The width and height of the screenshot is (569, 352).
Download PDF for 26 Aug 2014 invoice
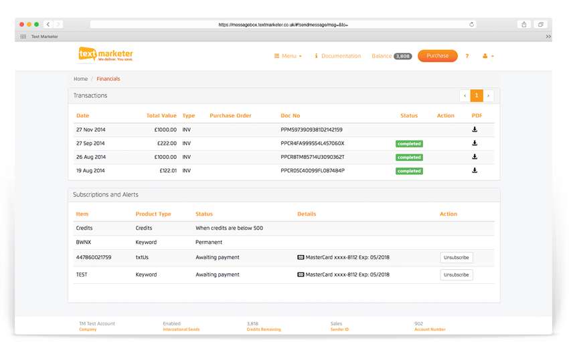(x=475, y=157)
